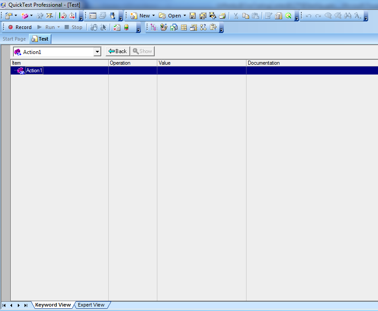
Task: Switch to the Keyword View tab
Action: tap(53, 305)
